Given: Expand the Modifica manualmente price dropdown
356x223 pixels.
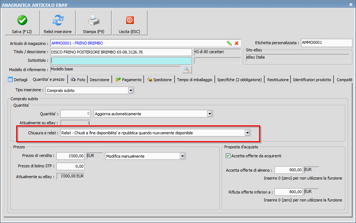Looking at the screenshot, I should [182, 156].
